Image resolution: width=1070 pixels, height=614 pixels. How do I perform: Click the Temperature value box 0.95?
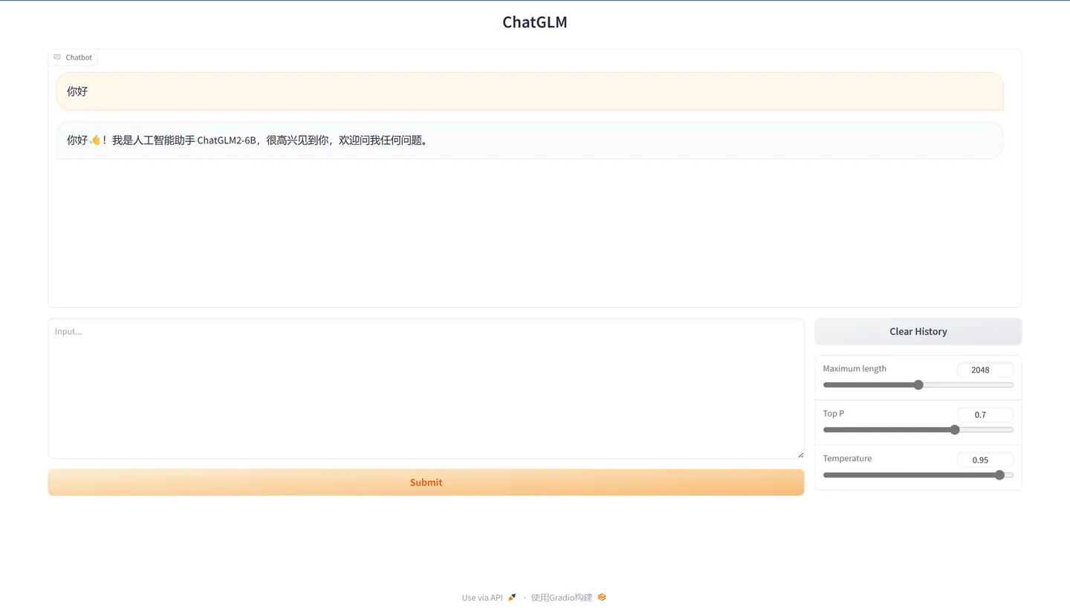click(x=985, y=460)
